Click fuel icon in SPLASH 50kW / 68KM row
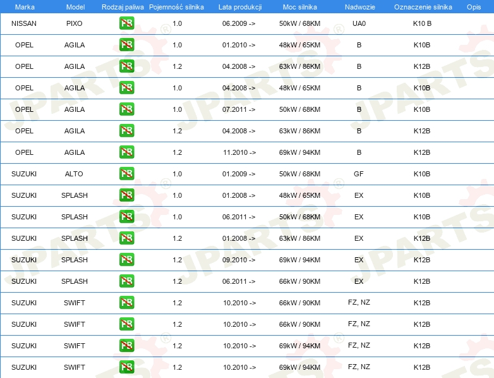 click(x=126, y=217)
